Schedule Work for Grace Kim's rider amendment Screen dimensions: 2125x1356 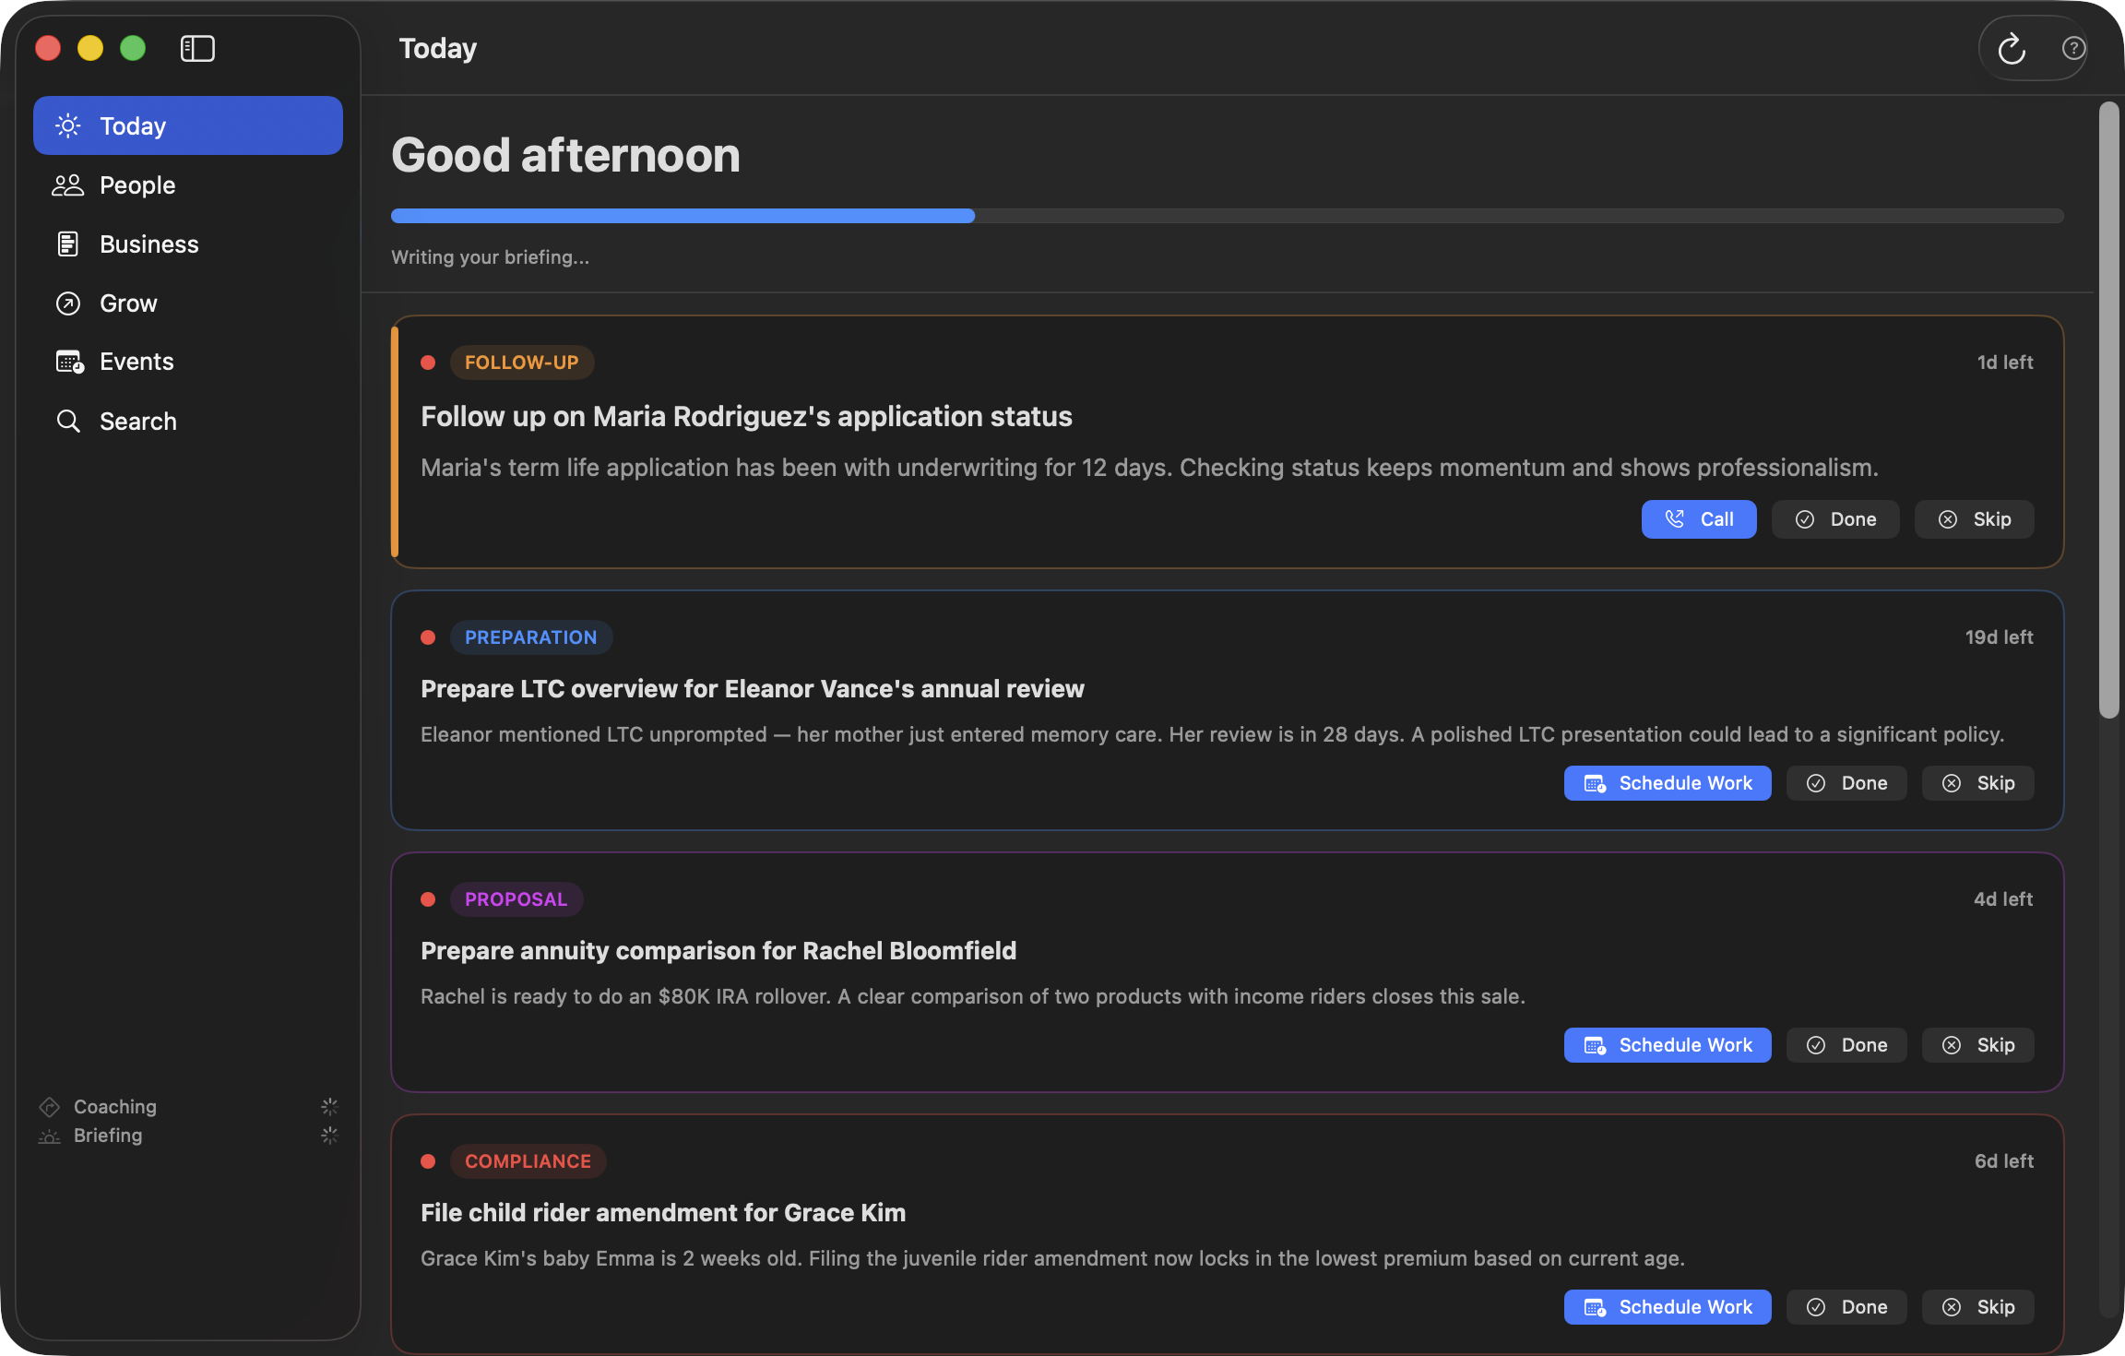coord(1666,1306)
